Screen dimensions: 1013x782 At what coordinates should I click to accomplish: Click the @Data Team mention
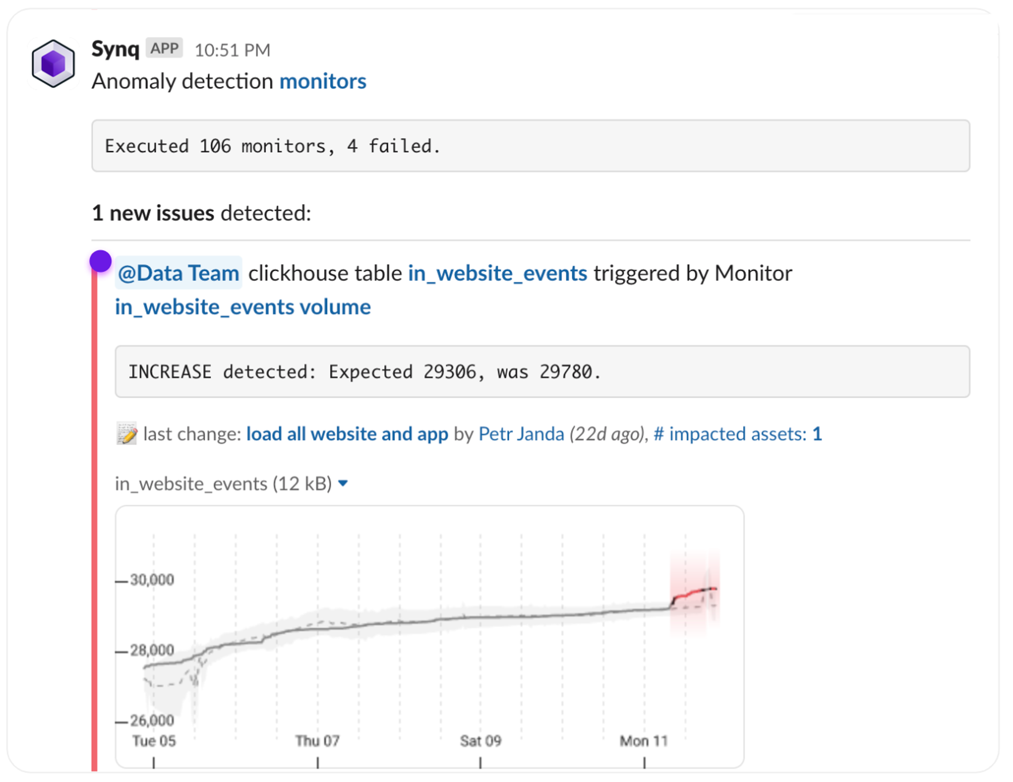(178, 273)
